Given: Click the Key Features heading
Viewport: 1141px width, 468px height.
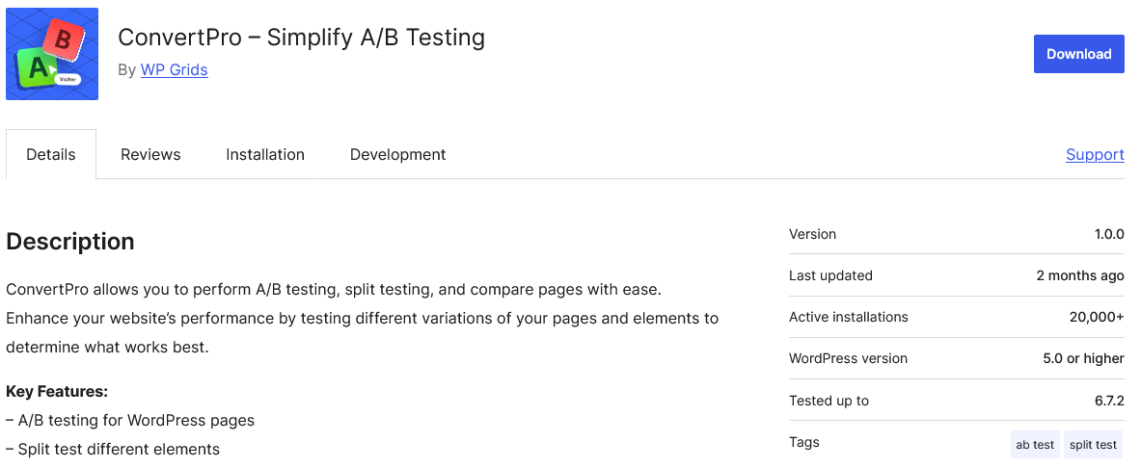Looking at the screenshot, I should pos(57,392).
